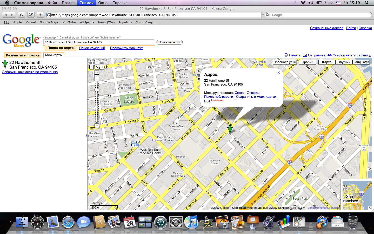Image resolution: width=374 pixels, height=234 pixels.
Task: Launch Time Machine from the Dock
Action: (161, 223)
